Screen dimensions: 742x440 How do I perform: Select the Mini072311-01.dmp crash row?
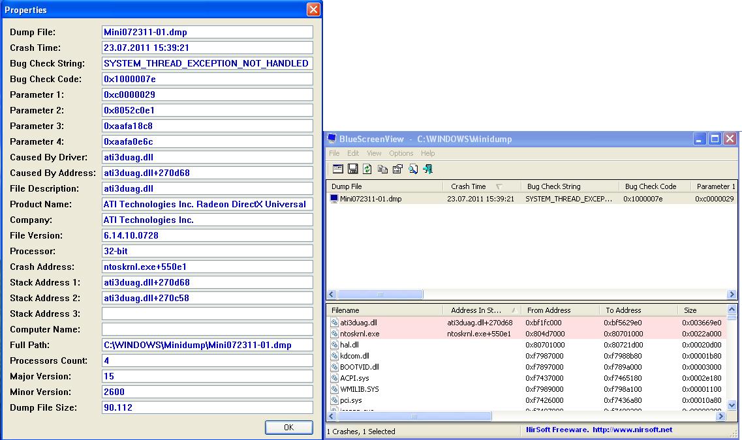532,199
